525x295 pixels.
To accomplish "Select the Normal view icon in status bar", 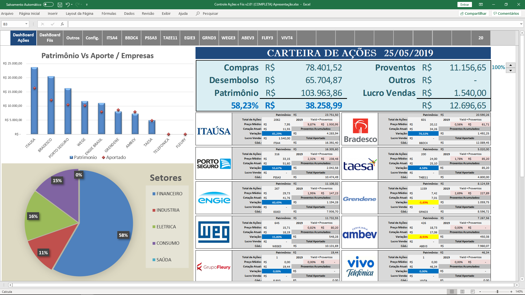I will point(452,292).
